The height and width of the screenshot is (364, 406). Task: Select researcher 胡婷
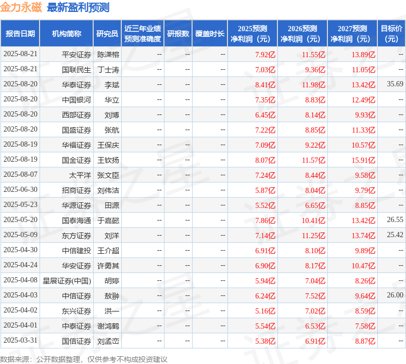(x=112, y=281)
